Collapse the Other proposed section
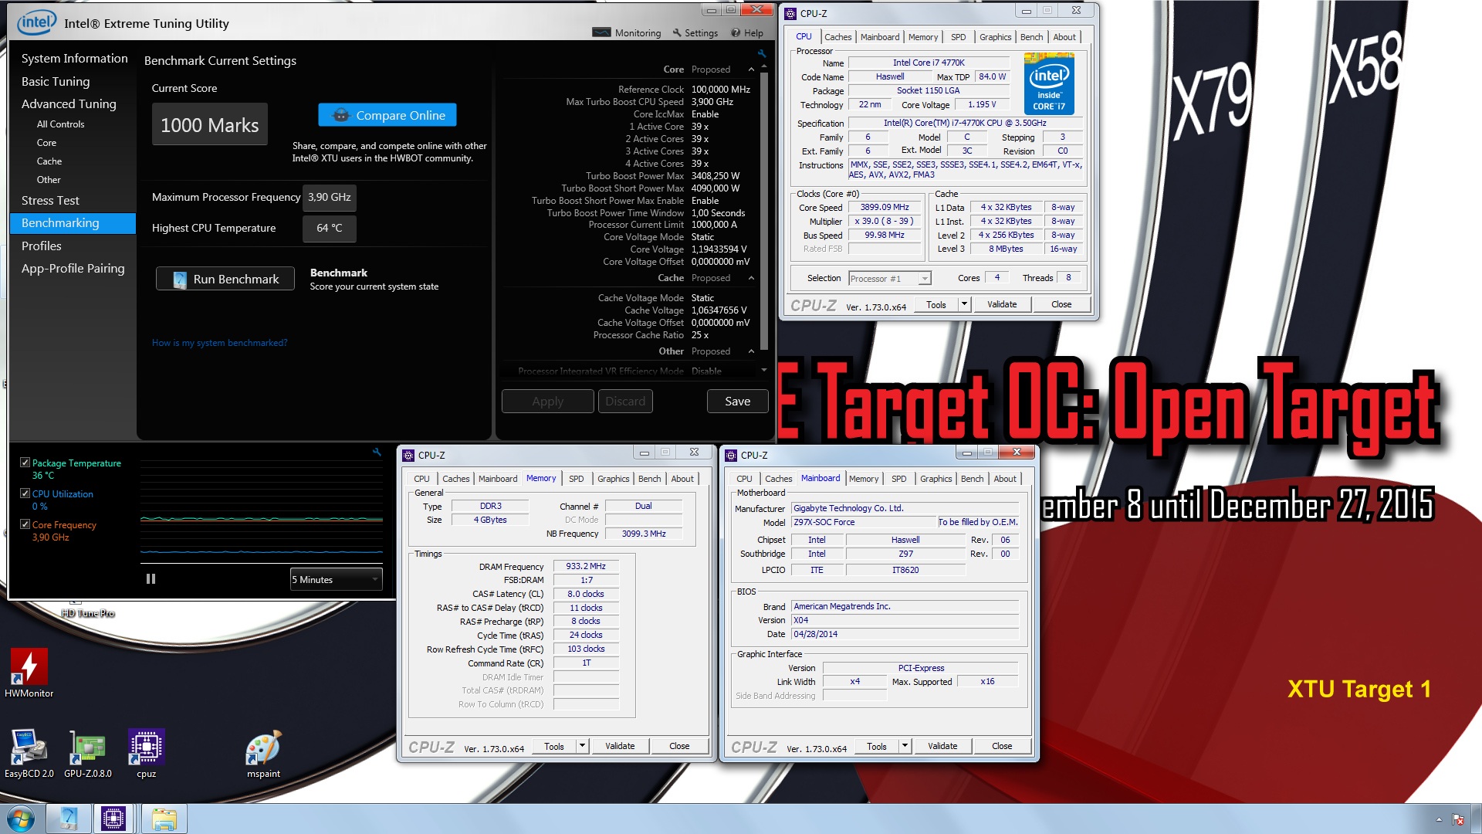 tap(752, 351)
